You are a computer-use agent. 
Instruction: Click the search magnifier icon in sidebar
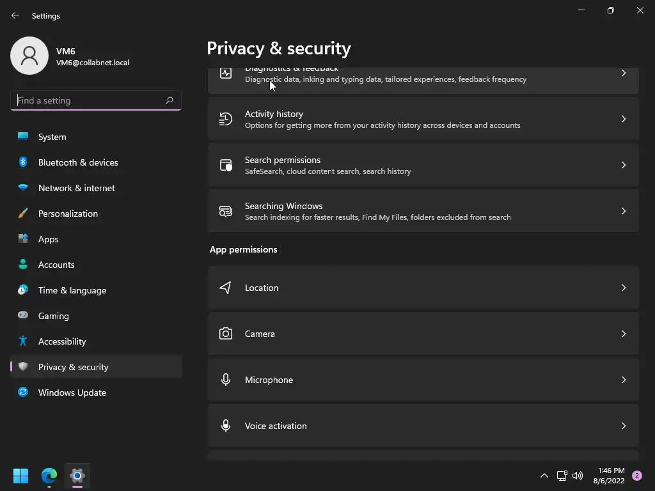click(170, 100)
